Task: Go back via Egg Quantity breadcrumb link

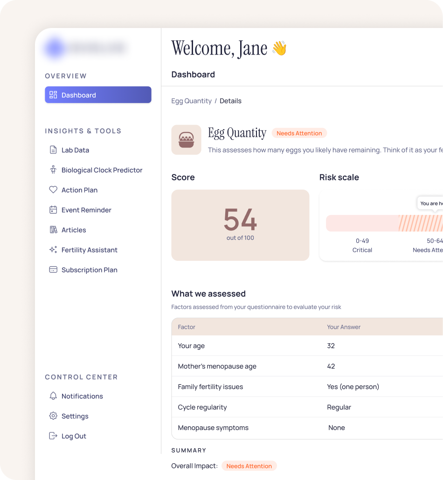Action: (x=191, y=101)
